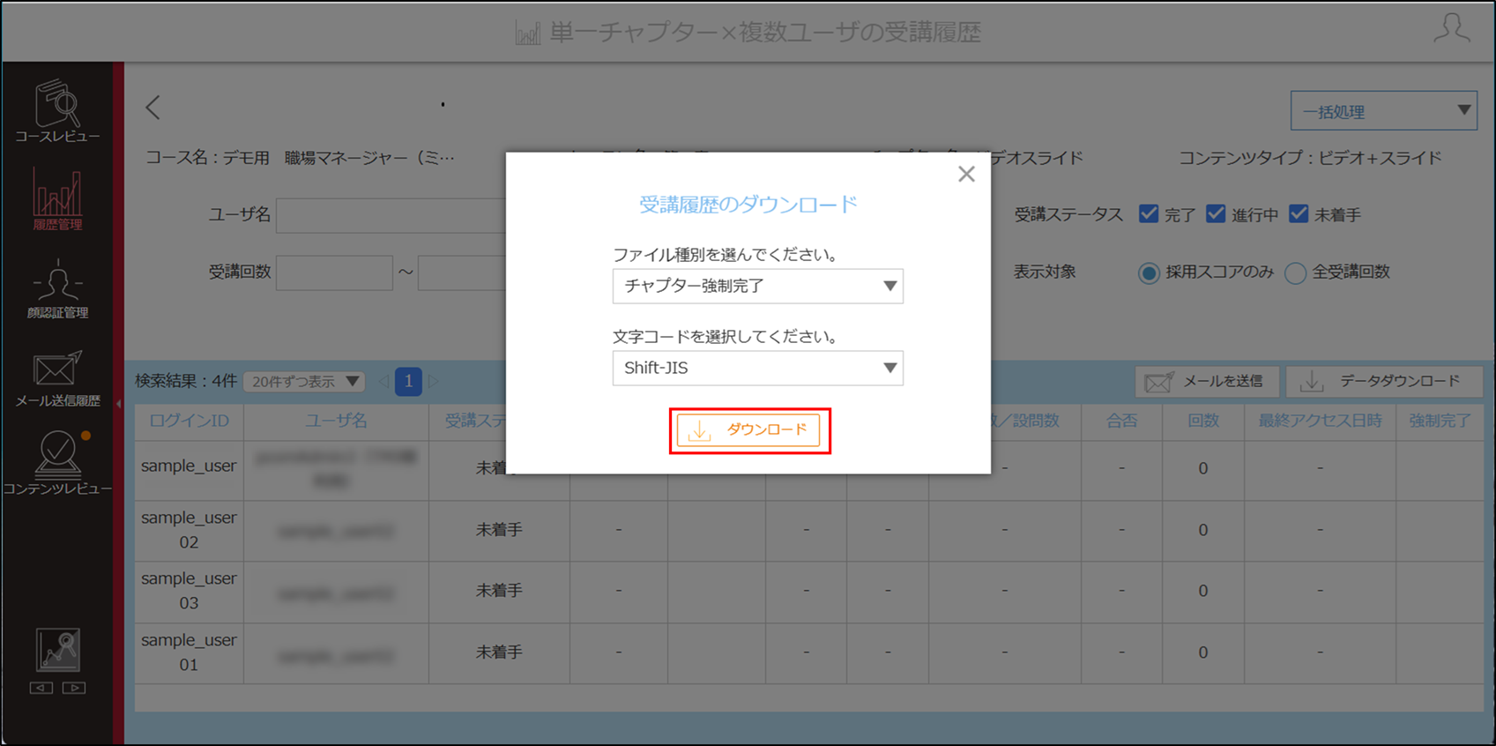Click the メールを送信 button
This screenshot has width=1496, height=746.
click(1206, 382)
